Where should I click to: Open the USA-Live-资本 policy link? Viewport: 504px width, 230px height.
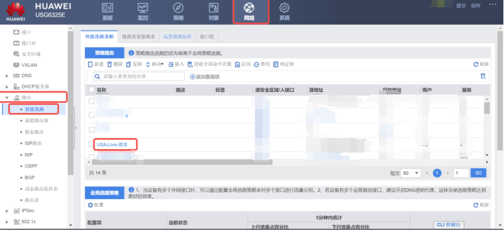(x=112, y=145)
